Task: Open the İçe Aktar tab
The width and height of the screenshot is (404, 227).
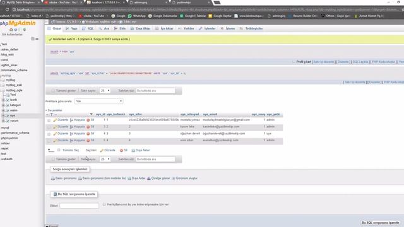Action: pyautogui.click(x=164, y=28)
